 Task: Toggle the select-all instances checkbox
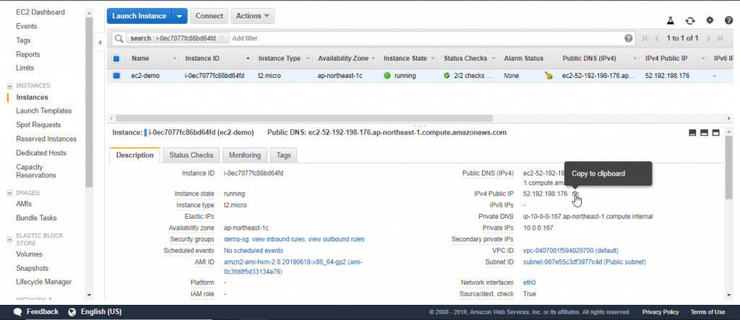pos(116,59)
